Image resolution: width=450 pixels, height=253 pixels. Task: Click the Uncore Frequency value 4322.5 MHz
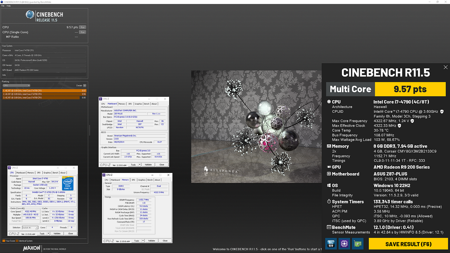(159, 192)
